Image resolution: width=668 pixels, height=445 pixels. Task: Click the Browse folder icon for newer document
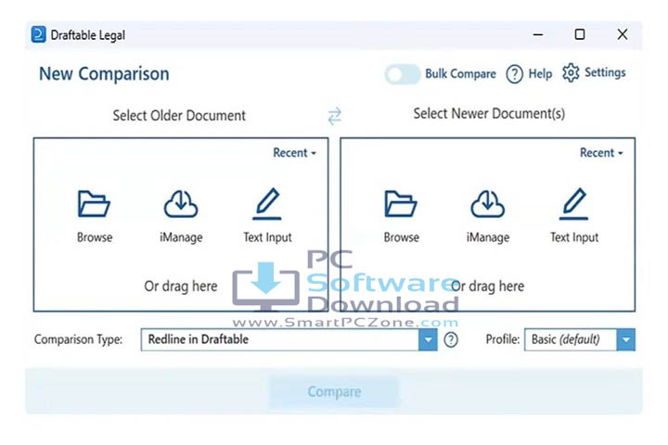click(401, 204)
